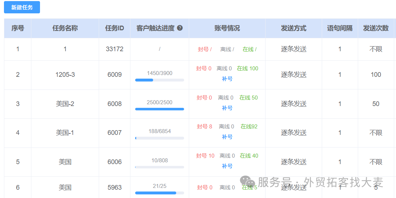396x198 pixels.
Task: Select the 发送方式 column header
Action: [x=293, y=28]
